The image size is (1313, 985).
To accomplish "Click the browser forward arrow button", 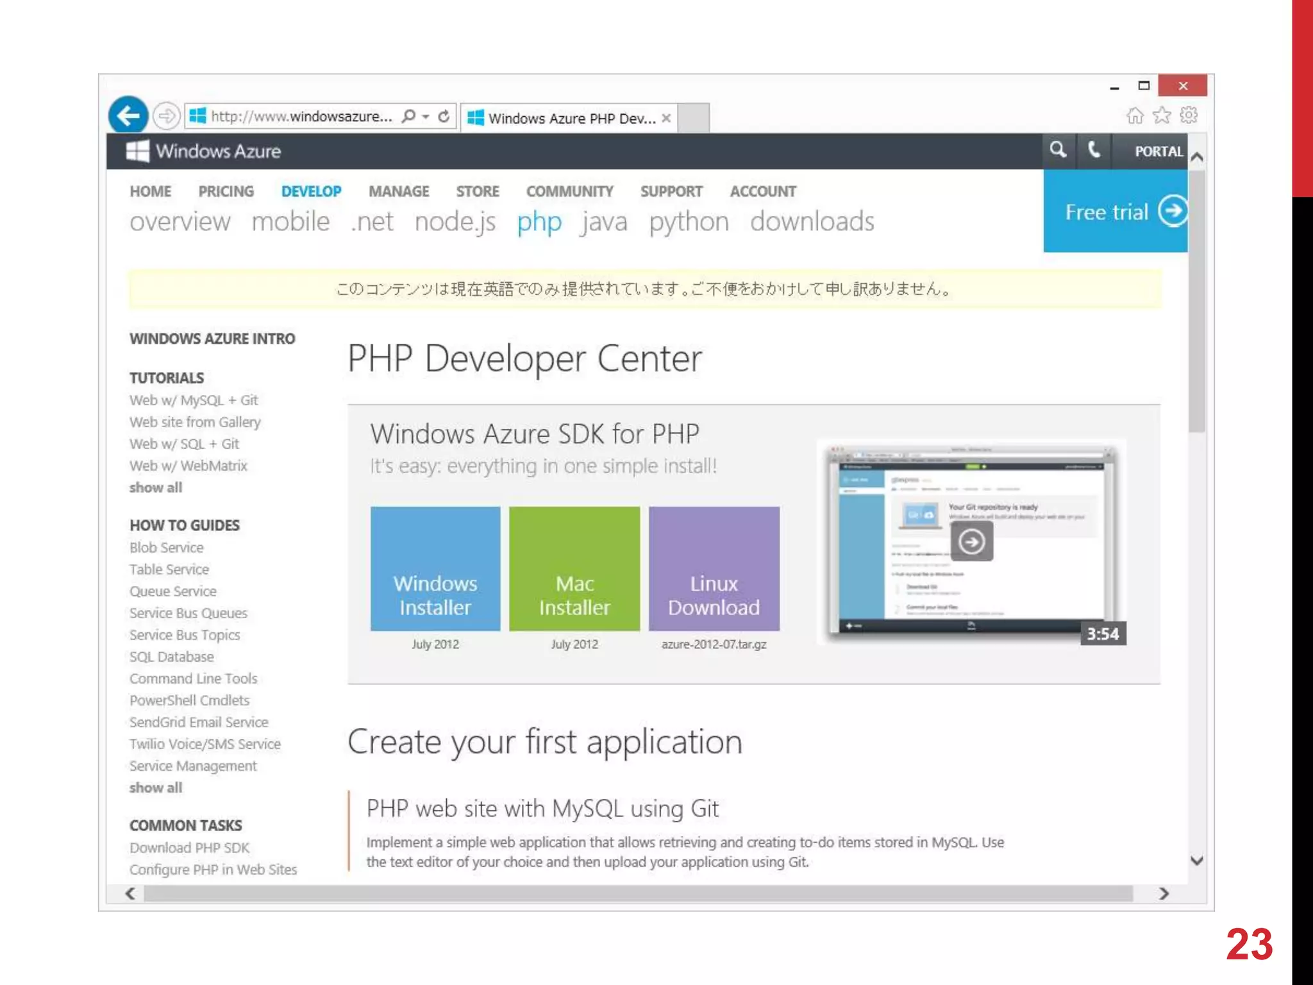I will 167,116.
